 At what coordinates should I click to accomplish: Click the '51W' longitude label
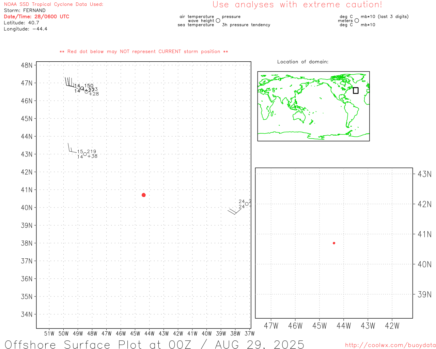(x=49, y=334)
